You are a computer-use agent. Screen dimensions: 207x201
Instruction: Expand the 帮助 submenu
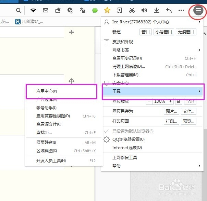click(153, 166)
